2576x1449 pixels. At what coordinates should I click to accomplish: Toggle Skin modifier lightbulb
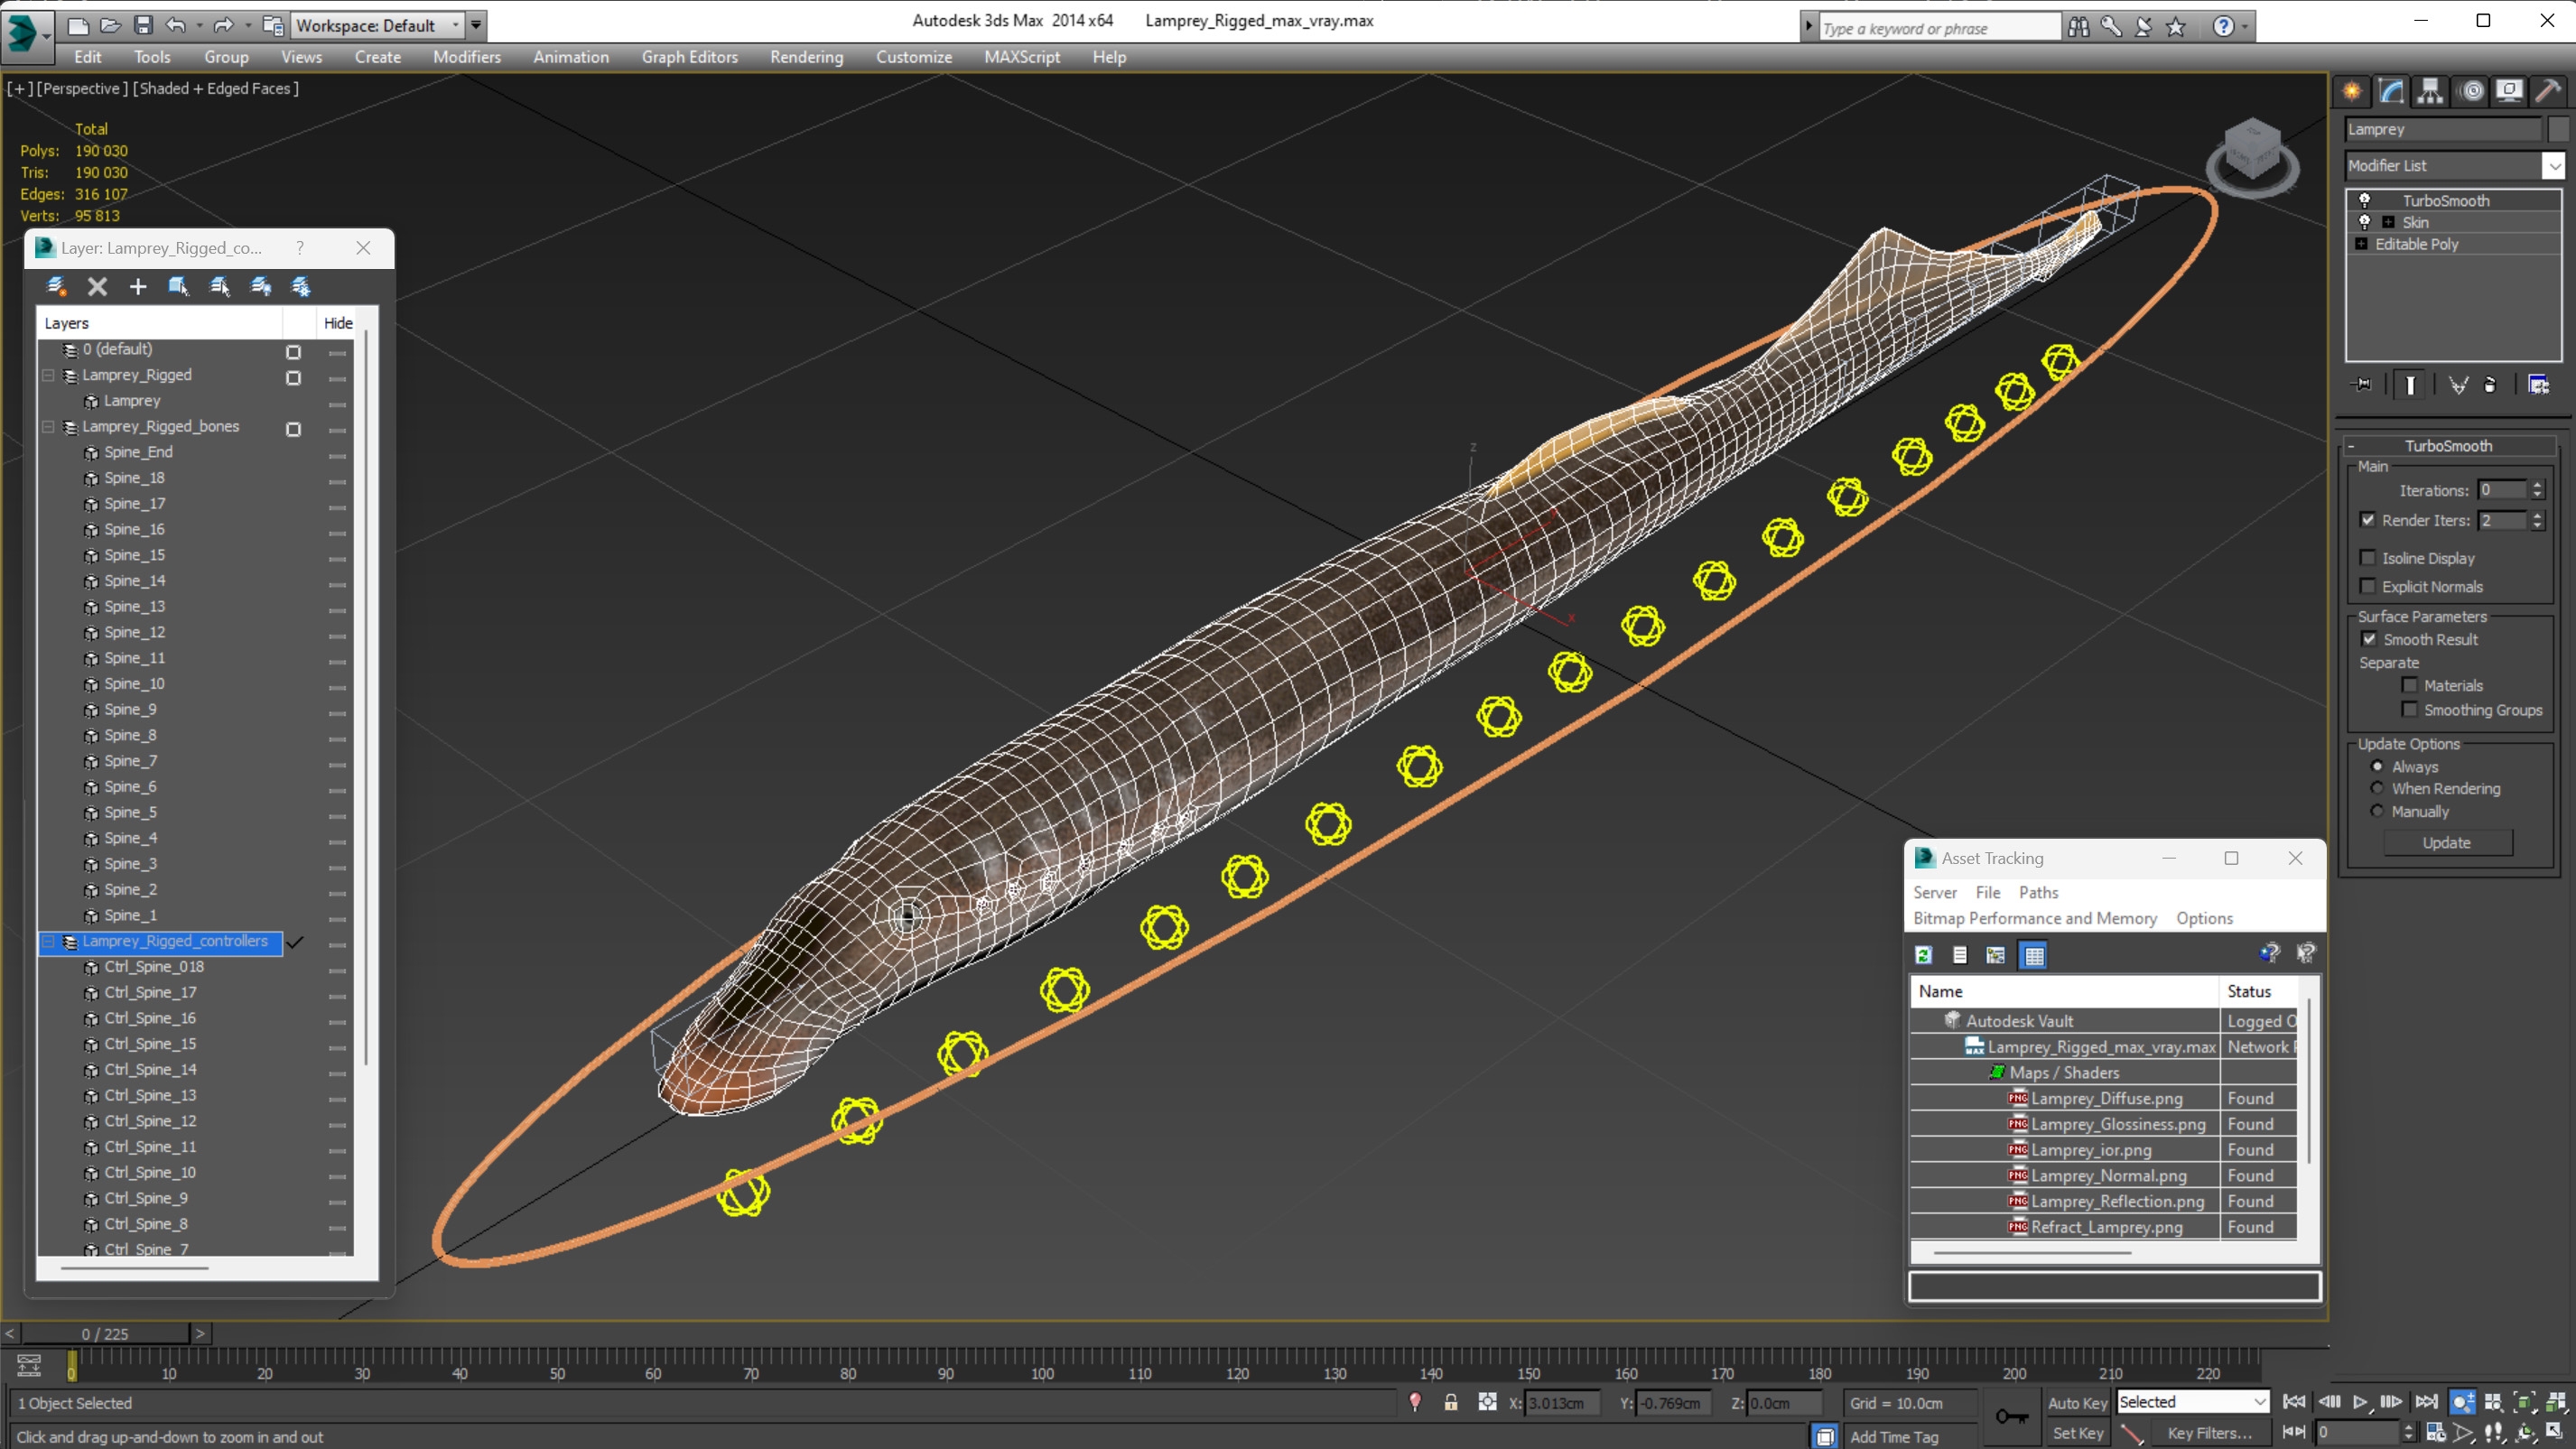(2364, 222)
